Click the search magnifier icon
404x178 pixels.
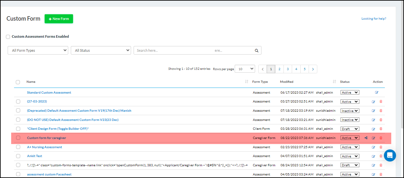[x=257, y=50]
